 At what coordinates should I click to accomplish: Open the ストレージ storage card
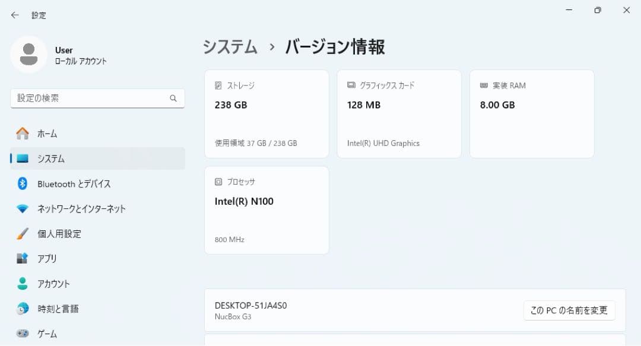(x=266, y=113)
